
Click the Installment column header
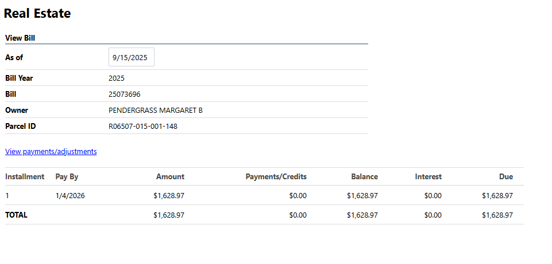[x=25, y=176]
